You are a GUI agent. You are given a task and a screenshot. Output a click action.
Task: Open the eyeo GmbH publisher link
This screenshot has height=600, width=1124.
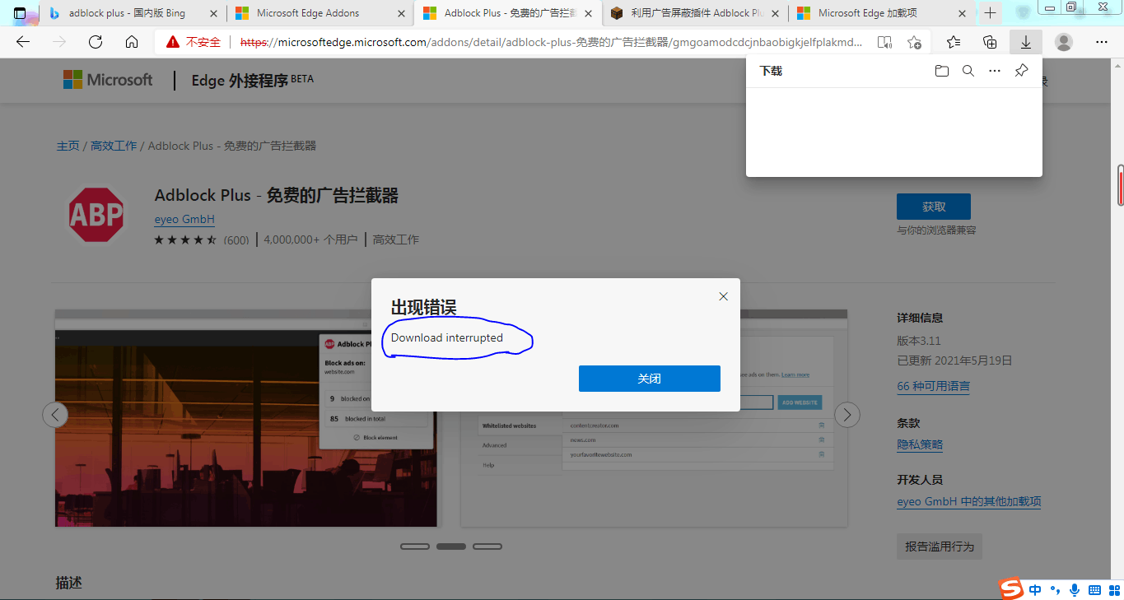pos(184,220)
